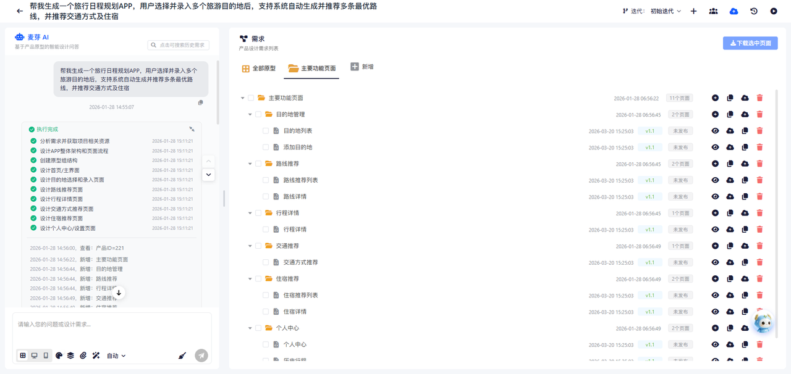The image size is (791, 374).
Task: Click the search history requirements field
Action: click(x=179, y=45)
